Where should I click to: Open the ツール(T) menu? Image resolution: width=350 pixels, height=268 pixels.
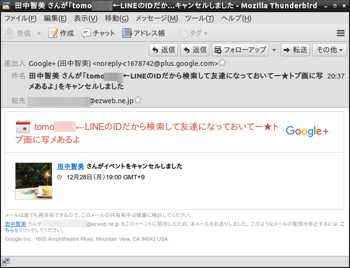click(199, 18)
